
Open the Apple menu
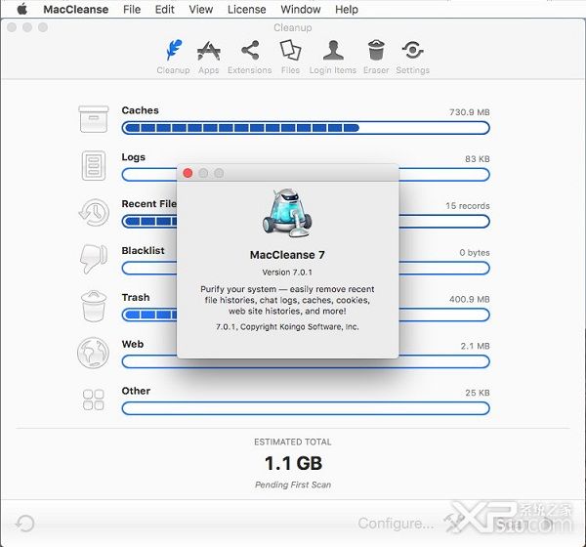[x=22, y=9]
